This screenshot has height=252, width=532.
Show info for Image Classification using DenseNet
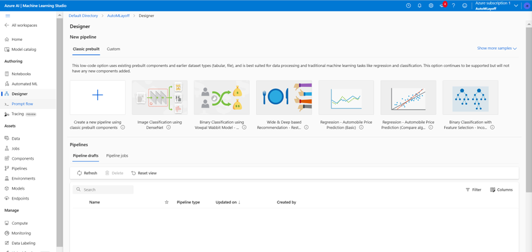[x=169, y=128]
